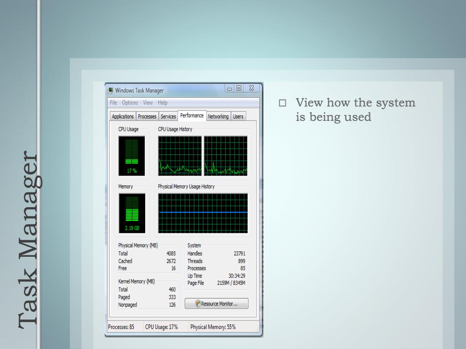Click the first CPU Usage History graph

click(x=180, y=156)
